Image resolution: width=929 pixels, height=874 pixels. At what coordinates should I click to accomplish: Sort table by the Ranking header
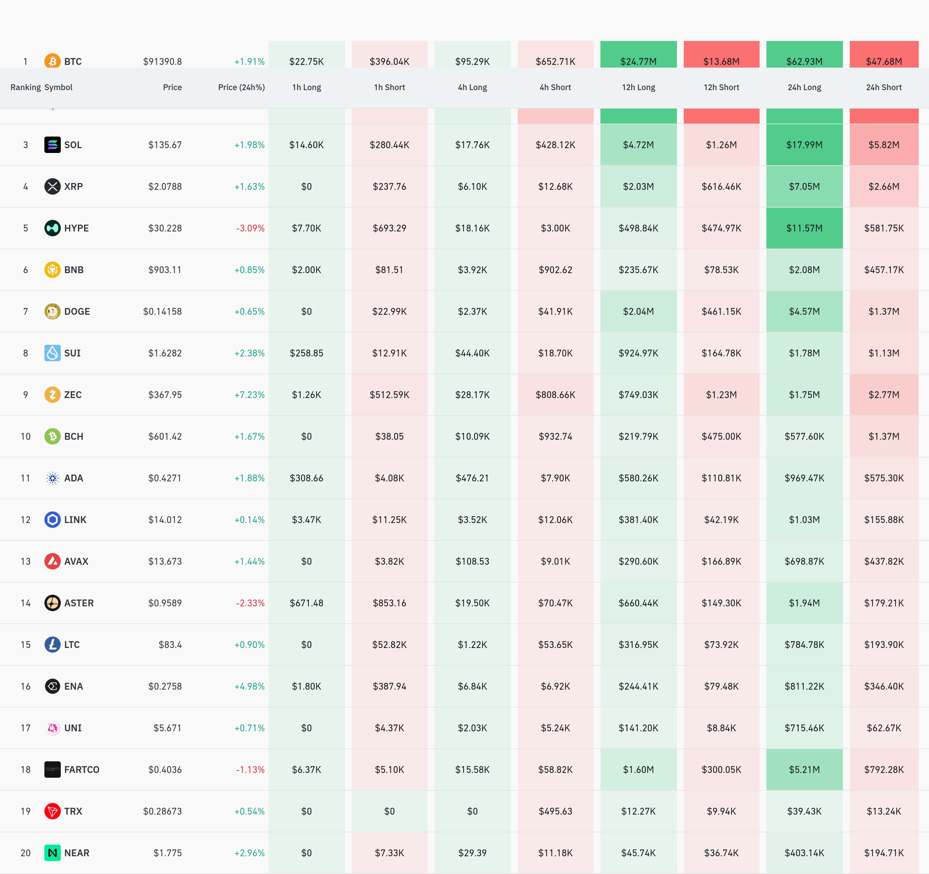(25, 87)
